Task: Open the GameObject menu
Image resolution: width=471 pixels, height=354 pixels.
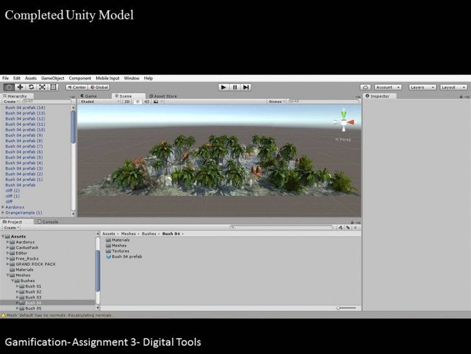Action: tap(52, 78)
